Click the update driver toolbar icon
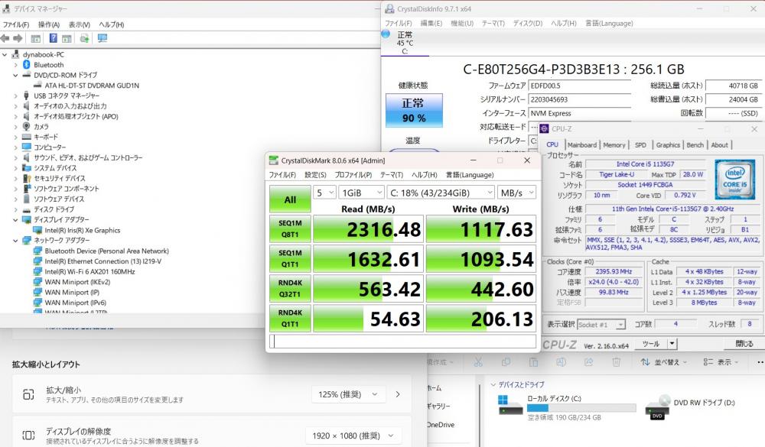Viewport: 765px width, 447px height. click(x=84, y=38)
